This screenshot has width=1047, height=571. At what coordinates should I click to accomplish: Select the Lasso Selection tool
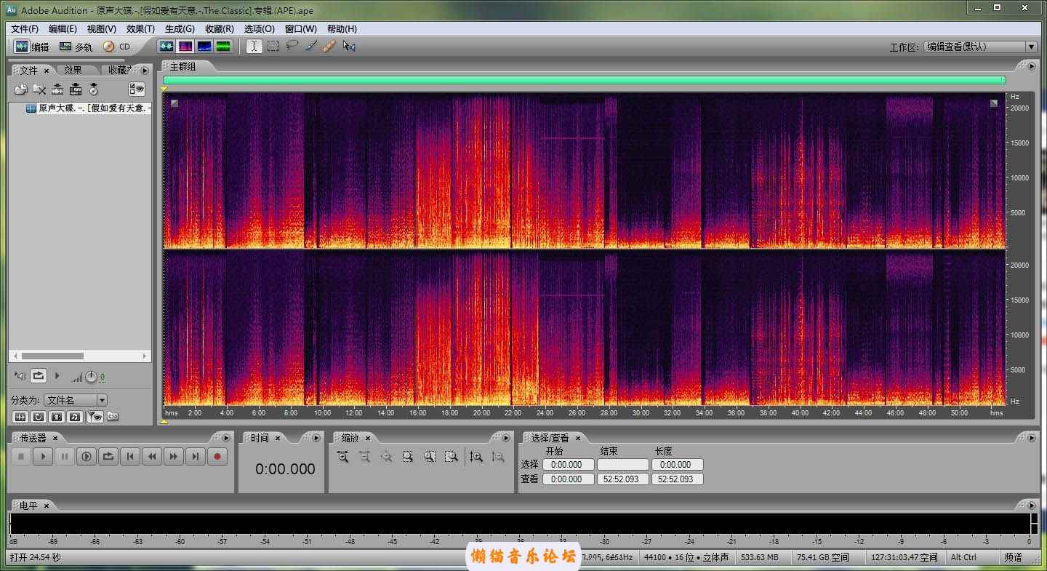[x=292, y=46]
